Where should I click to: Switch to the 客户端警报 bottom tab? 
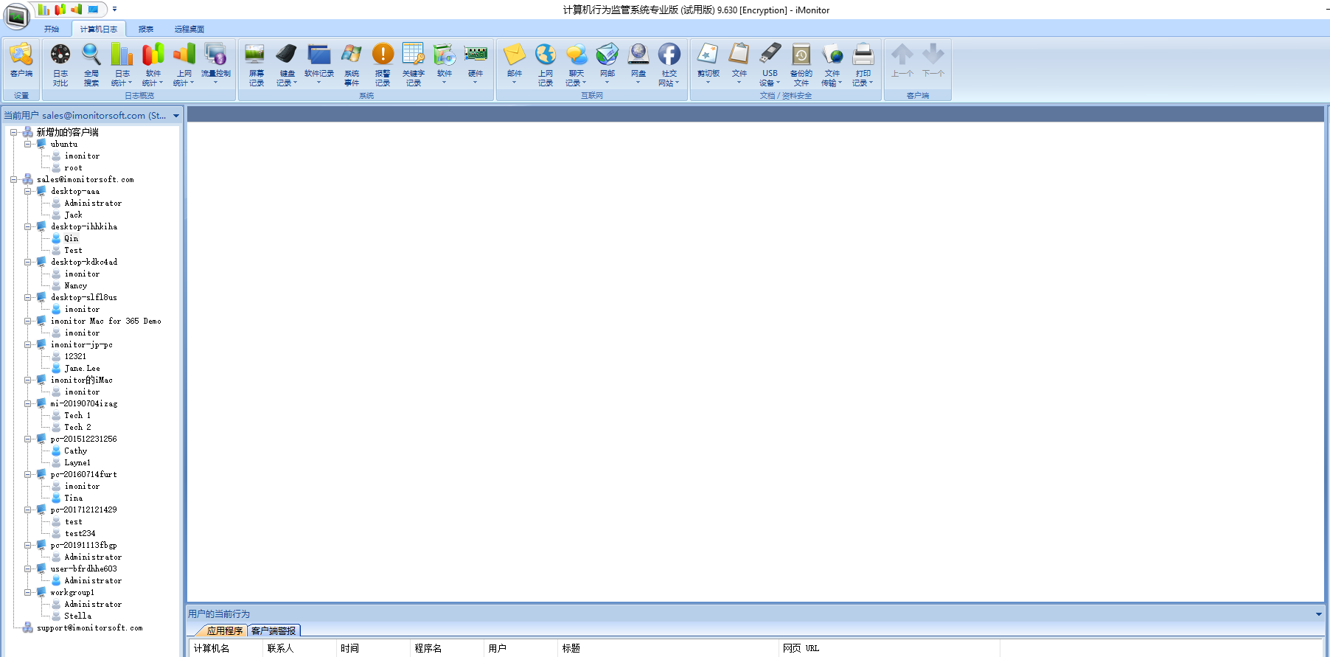click(274, 630)
